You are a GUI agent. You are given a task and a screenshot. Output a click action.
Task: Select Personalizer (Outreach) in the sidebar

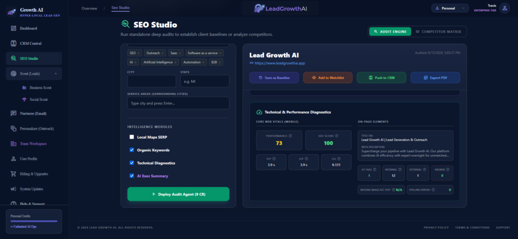tap(34, 129)
